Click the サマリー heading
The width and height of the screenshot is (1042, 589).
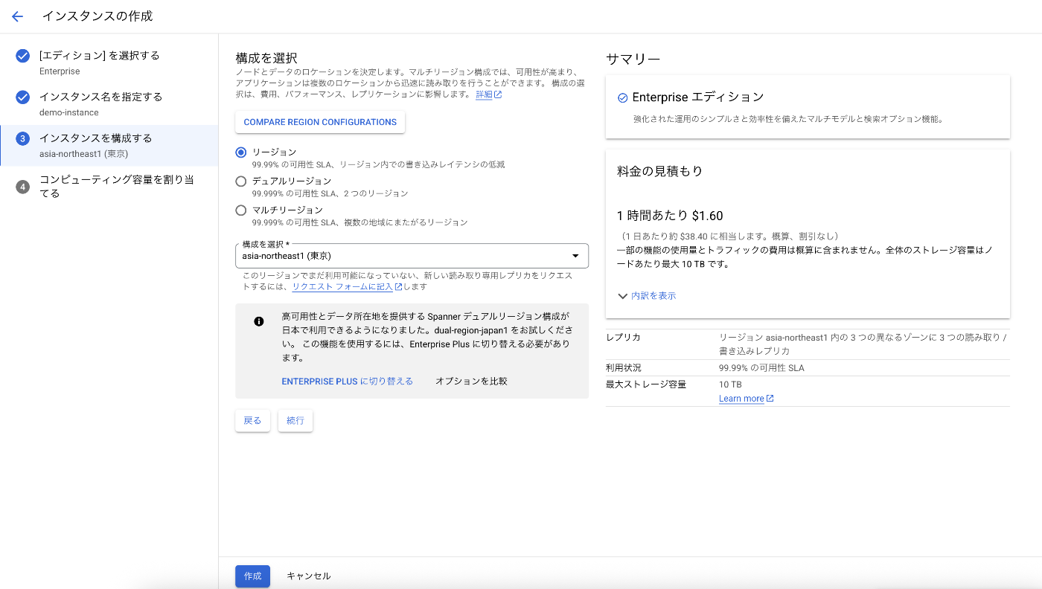633,59
